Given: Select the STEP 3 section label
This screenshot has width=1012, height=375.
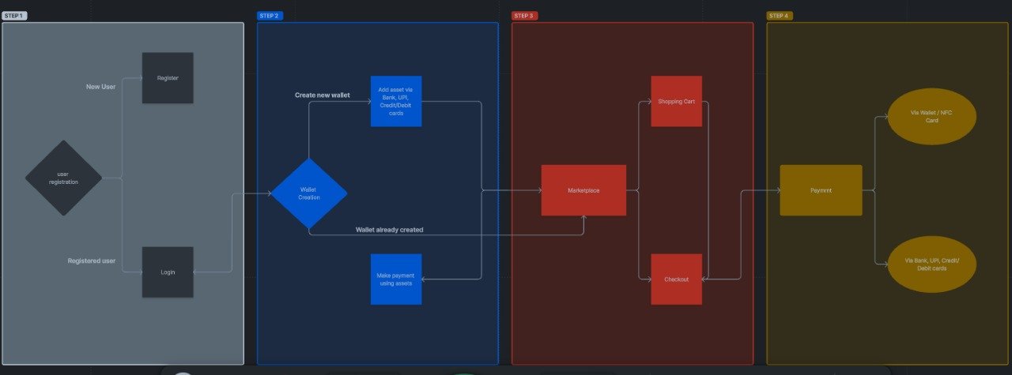Looking at the screenshot, I should (x=524, y=16).
